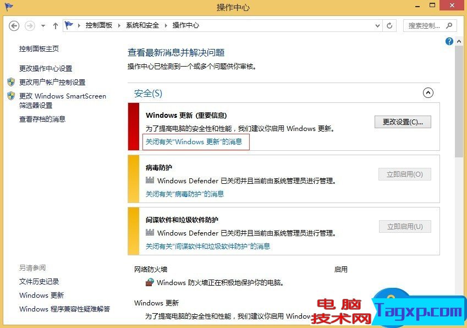Open the address bar history dropdown
This screenshot has height=328, width=467.
click(x=377, y=26)
